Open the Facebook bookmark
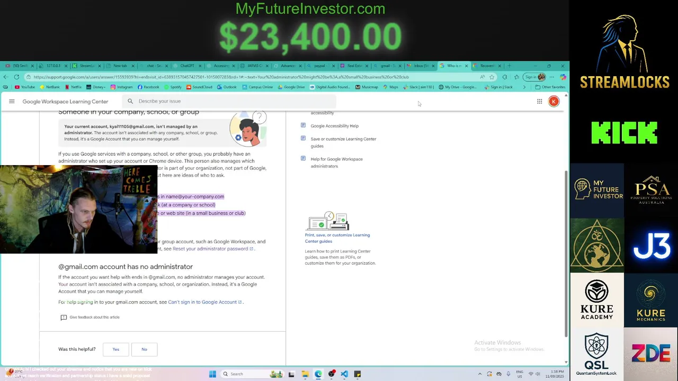This screenshot has width=678, height=381. pyautogui.click(x=148, y=87)
